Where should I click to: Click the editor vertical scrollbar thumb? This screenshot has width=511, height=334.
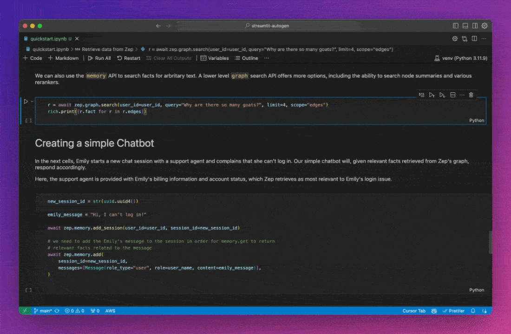(490, 242)
